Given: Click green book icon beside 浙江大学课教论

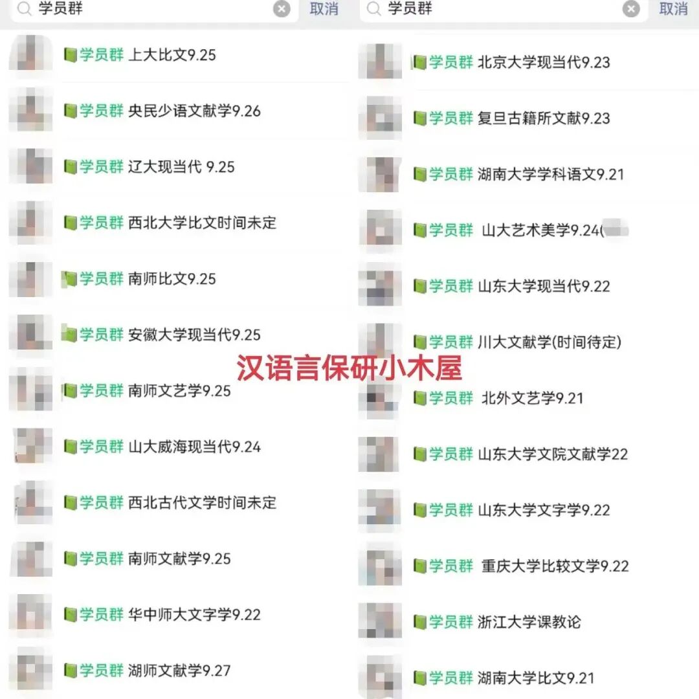Looking at the screenshot, I should click(420, 622).
